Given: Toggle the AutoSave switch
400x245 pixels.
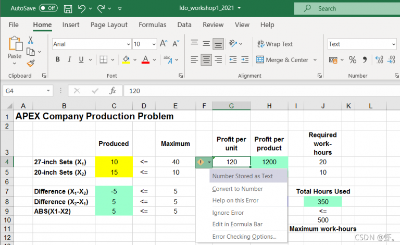Looking at the screenshot, I should pos(48,8).
